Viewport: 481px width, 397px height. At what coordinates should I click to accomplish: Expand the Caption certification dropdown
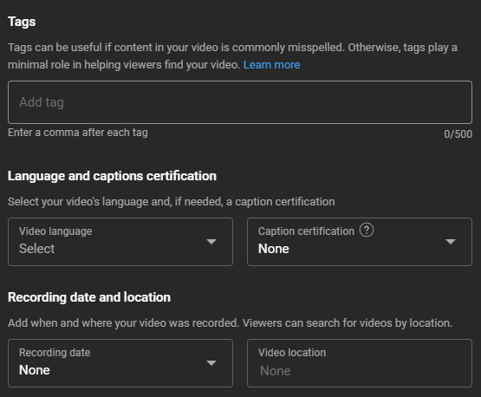point(360,242)
